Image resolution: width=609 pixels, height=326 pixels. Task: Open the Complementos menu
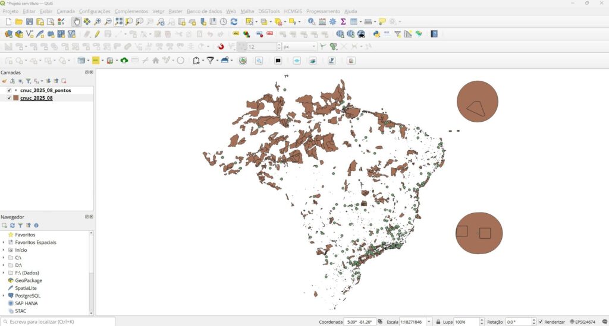pyautogui.click(x=131, y=11)
